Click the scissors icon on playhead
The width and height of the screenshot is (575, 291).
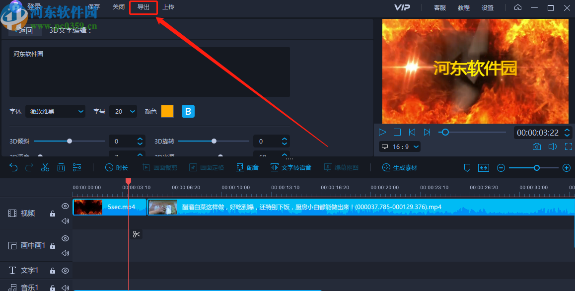136,234
